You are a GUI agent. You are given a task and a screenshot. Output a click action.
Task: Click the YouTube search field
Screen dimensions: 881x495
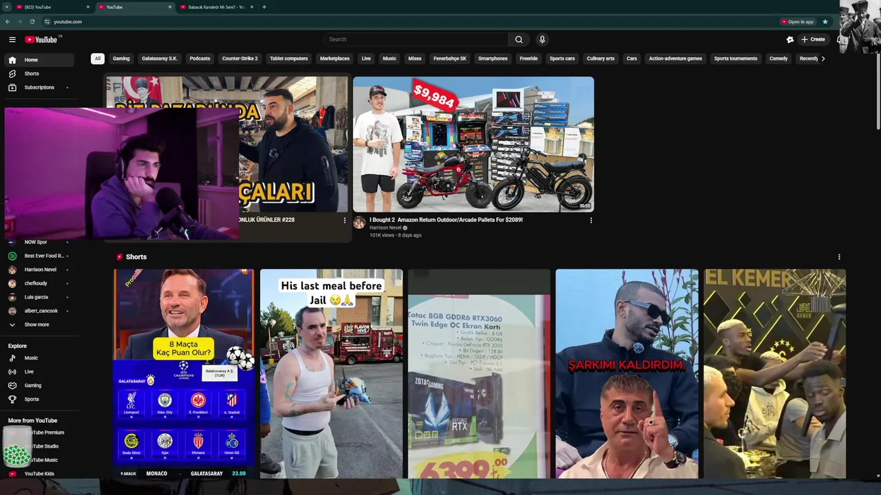[x=416, y=39]
